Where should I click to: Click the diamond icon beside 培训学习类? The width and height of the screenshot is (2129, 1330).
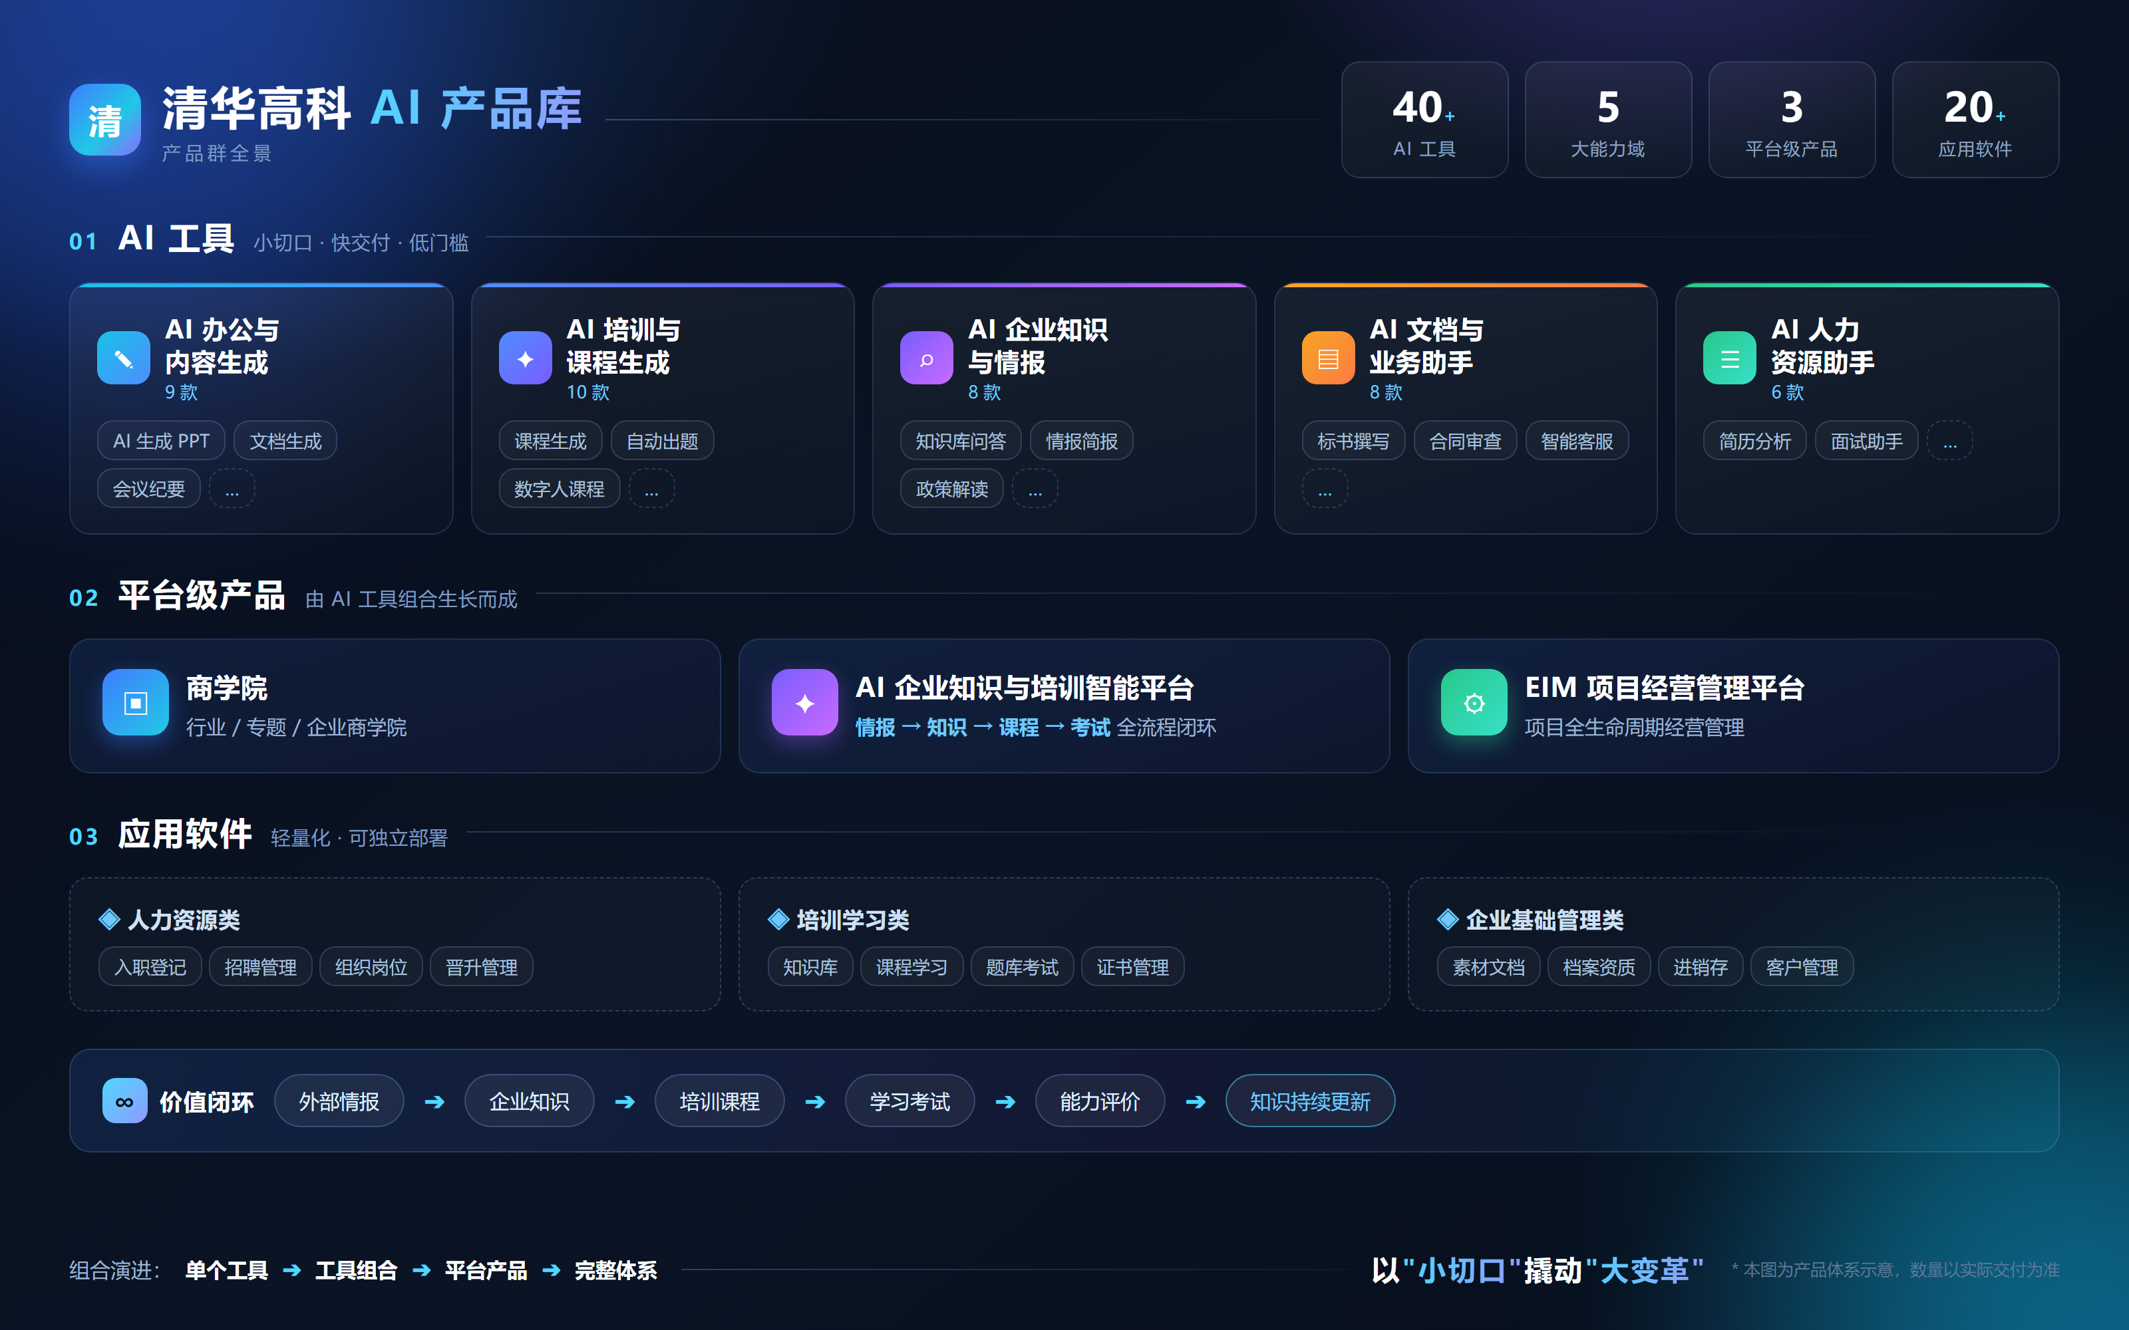click(x=778, y=919)
